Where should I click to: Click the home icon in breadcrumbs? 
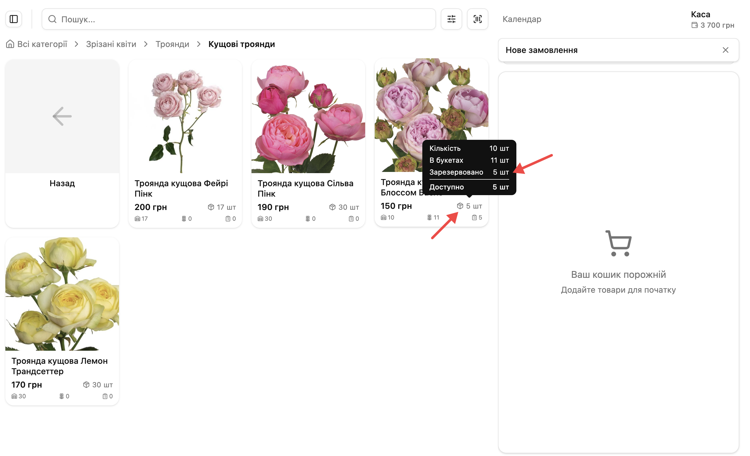[10, 44]
